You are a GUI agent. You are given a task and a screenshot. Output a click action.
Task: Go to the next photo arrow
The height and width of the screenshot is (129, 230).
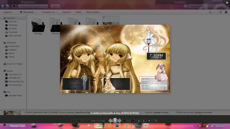click(x=120, y=120)
